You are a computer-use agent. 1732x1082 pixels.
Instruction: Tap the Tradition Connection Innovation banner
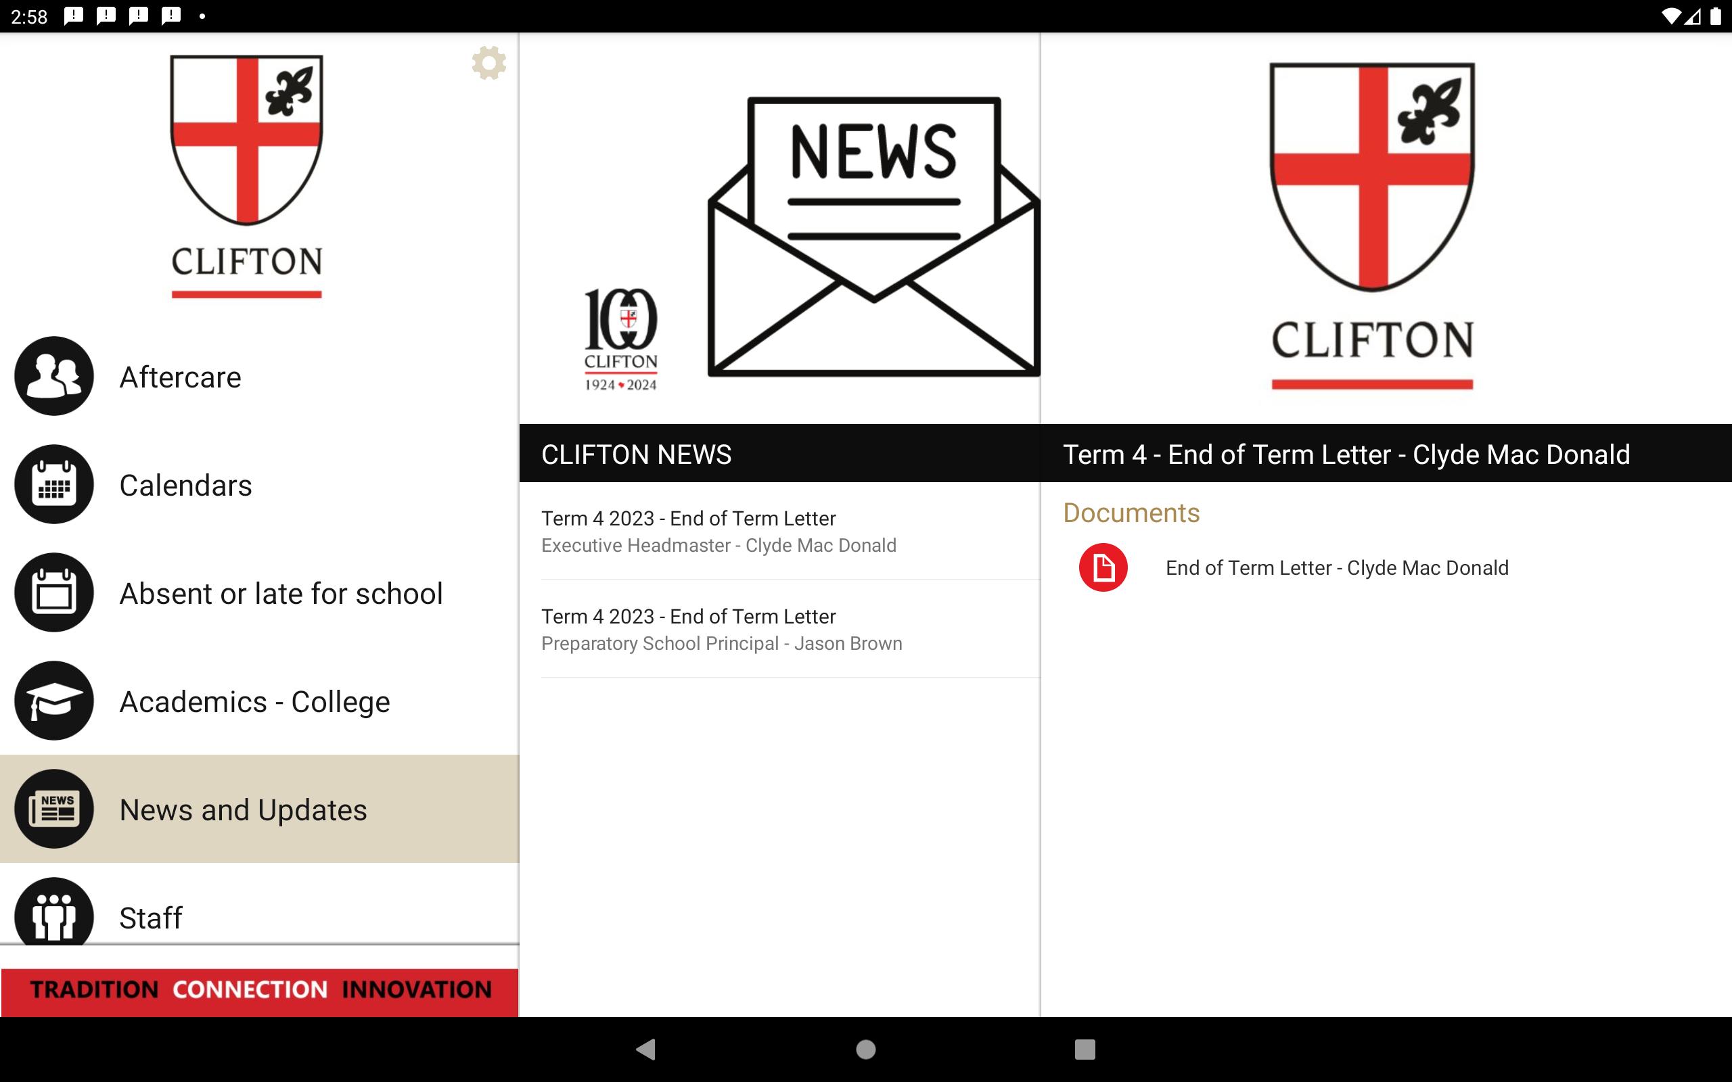(260, 992)
